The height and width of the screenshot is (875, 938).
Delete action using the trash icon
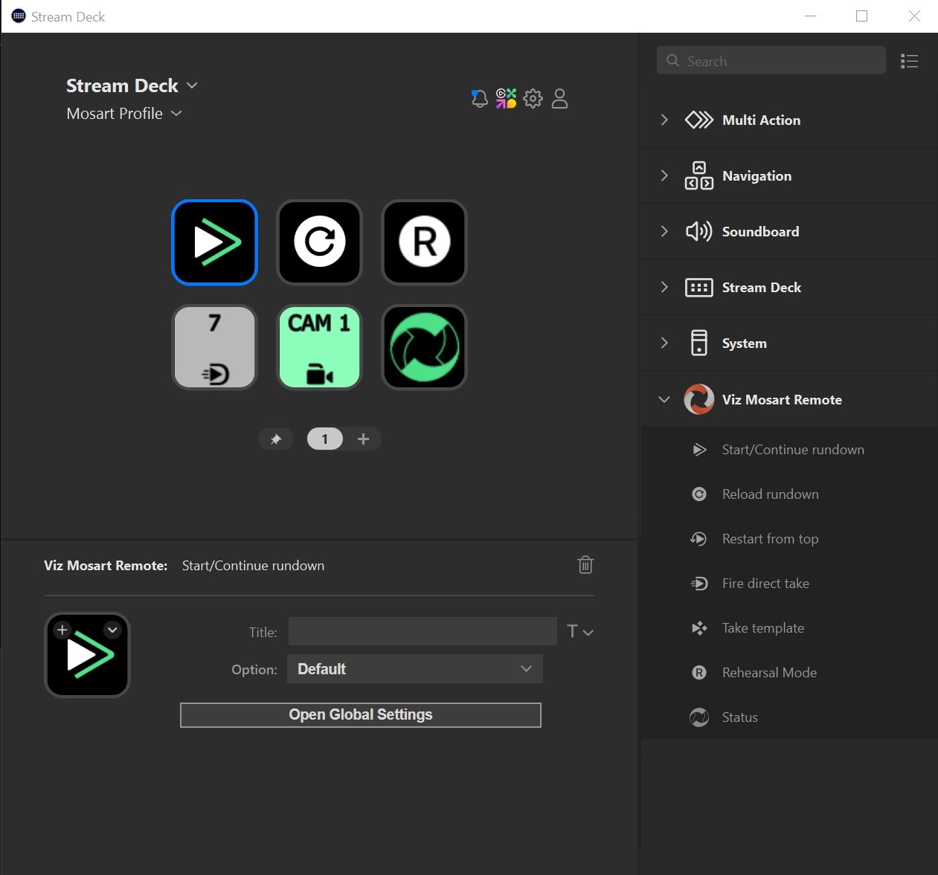coord(585,565)
